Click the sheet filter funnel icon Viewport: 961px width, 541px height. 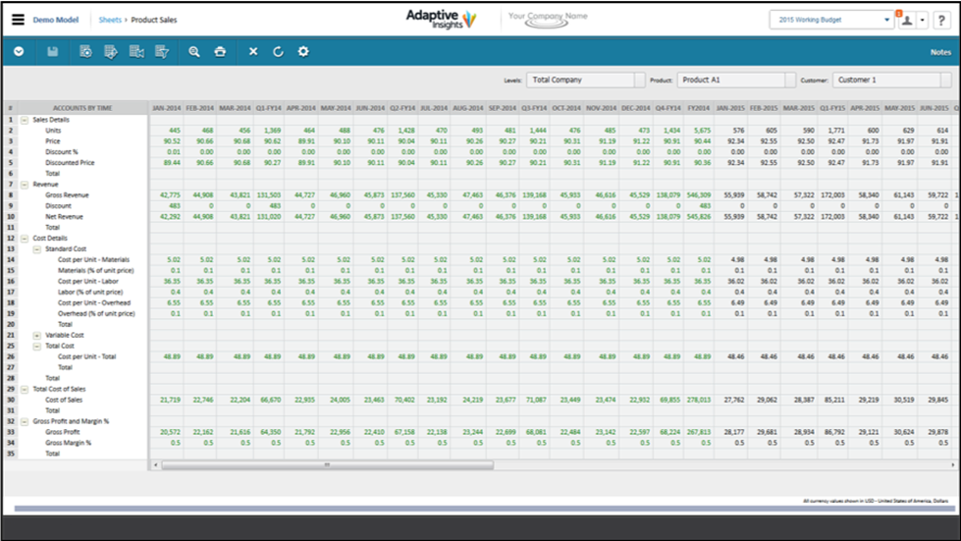(x=162, y=51)
